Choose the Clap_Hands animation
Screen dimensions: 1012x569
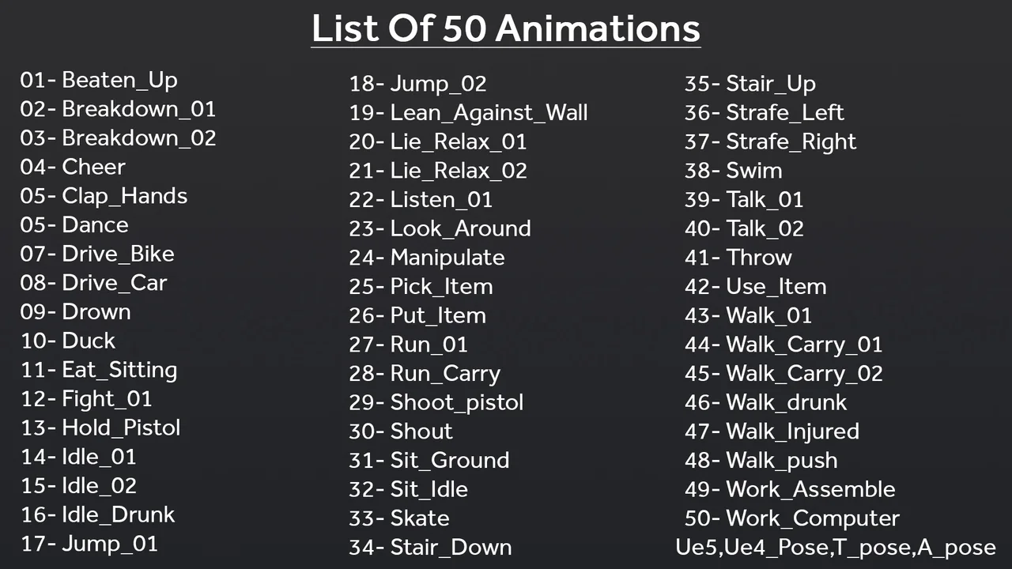pyautogui.click(x=104, y=196)
